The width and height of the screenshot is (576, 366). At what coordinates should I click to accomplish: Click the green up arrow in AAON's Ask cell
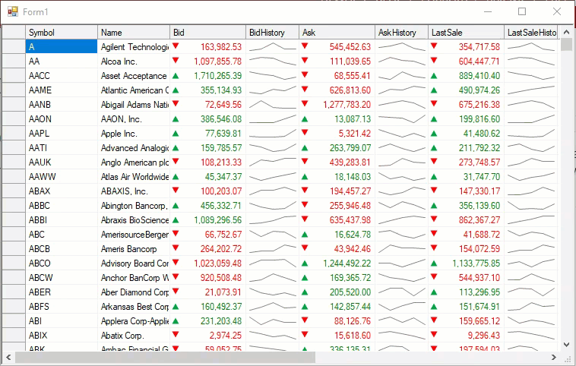coord(305,119)
